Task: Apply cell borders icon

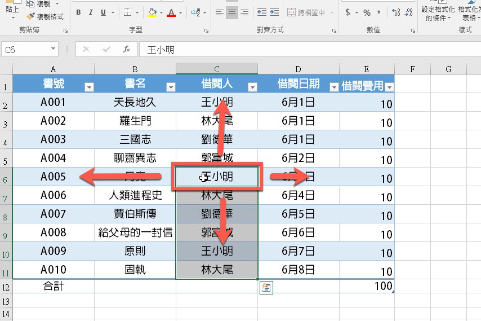Action: pyautogui.click(x=128, y=12)
